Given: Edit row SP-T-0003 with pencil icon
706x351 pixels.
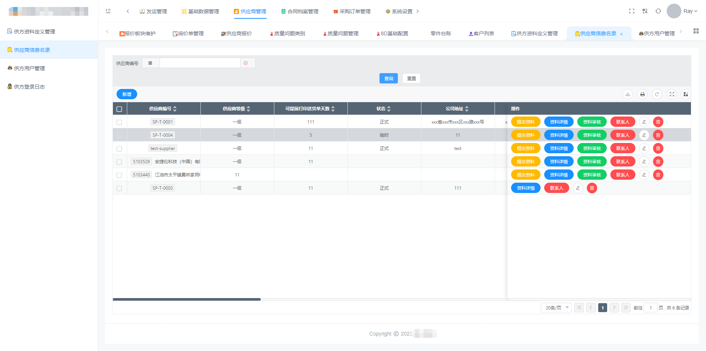Looking at the screenshot, I should click(x=578, y=188).
